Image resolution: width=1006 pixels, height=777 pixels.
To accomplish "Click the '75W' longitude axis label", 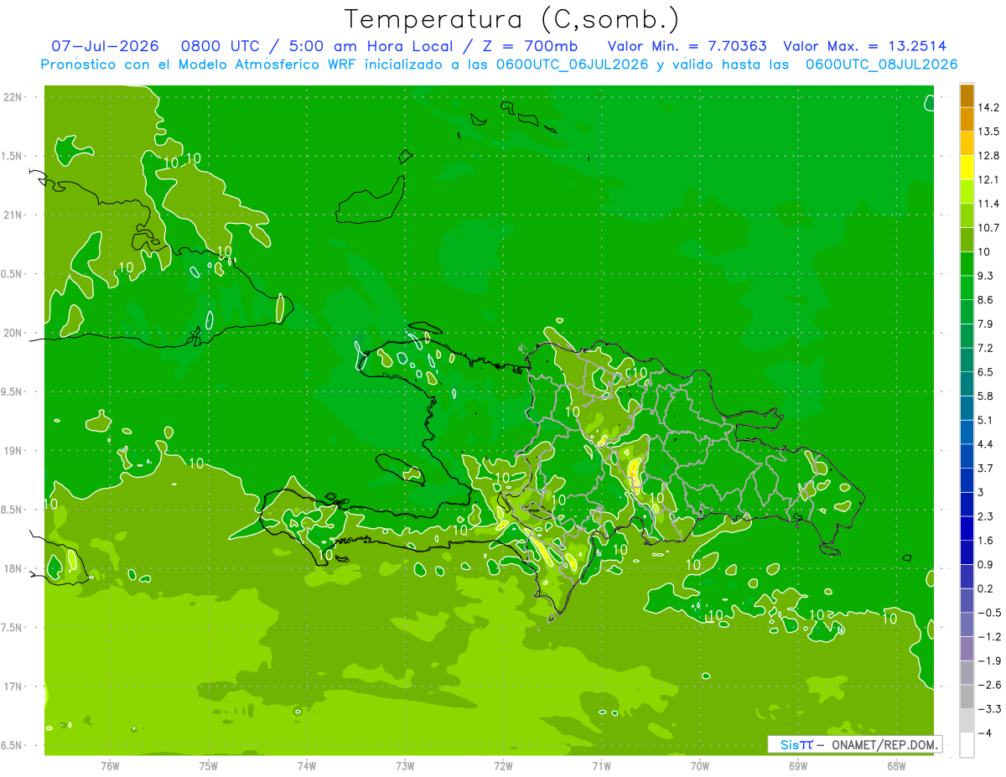I will coord(209,767).
